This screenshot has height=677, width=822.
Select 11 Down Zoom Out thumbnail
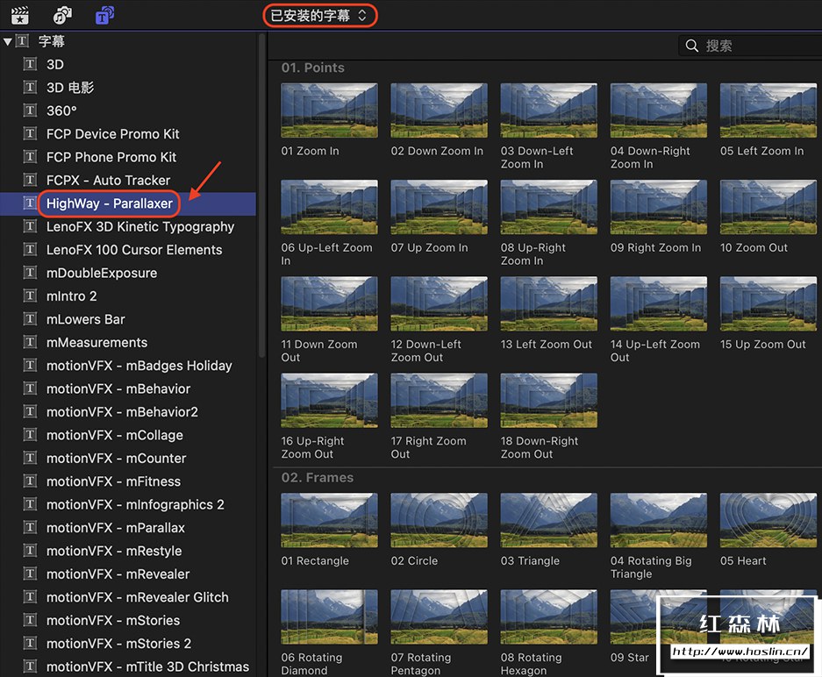pos(329,304)
